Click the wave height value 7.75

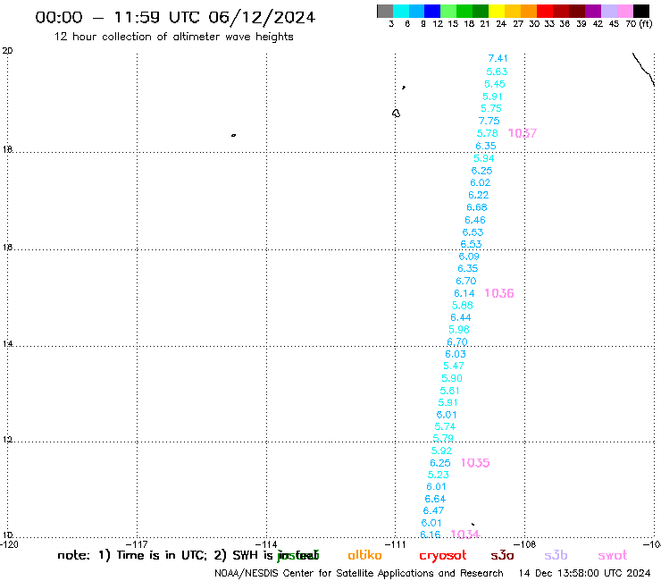[x=489, y=121]
